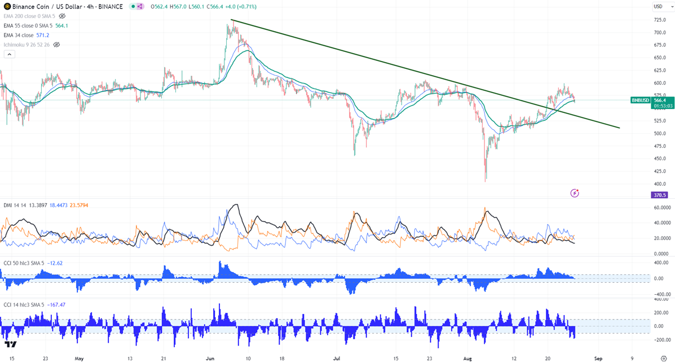Click the CCI 14 hlc3 indicator label
Image resolution: width=675 pixels, height=363 pixels.
(x=24, y=305)
